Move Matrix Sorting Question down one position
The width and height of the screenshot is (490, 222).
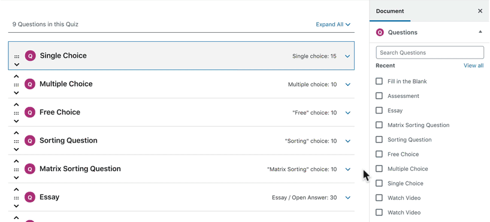click(x=17, y=178)
